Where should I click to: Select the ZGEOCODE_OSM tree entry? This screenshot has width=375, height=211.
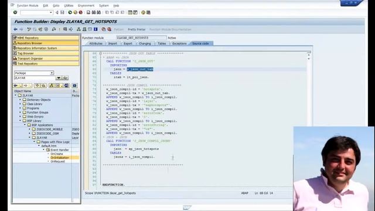click(47, 134)
